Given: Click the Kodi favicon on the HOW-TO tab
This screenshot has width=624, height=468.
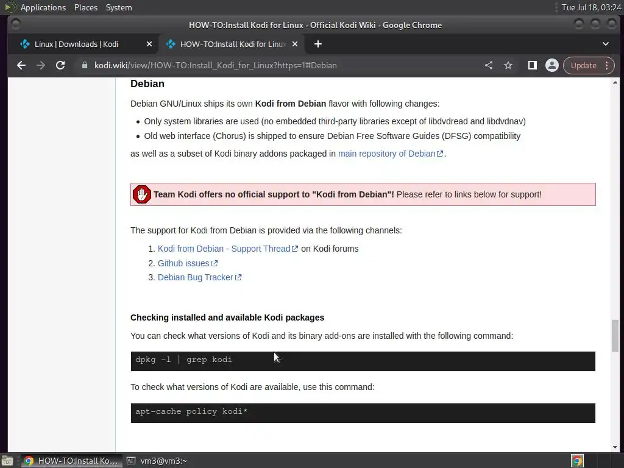Looking at the screenshot, I should (171, 44).
